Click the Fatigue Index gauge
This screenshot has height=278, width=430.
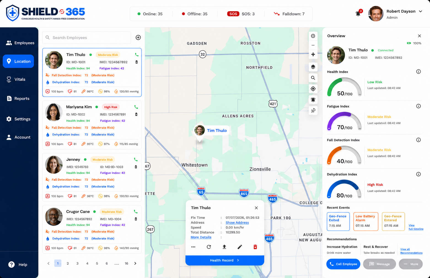click(x=344, y=121)
